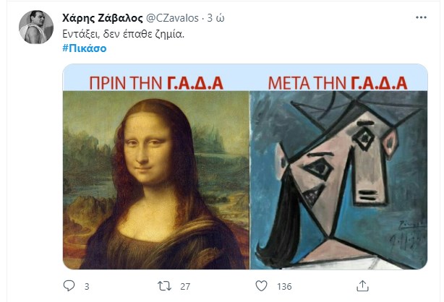Screen dimensions: 444x302
Task: Click the retweet count 27
Action: (185, 286)
